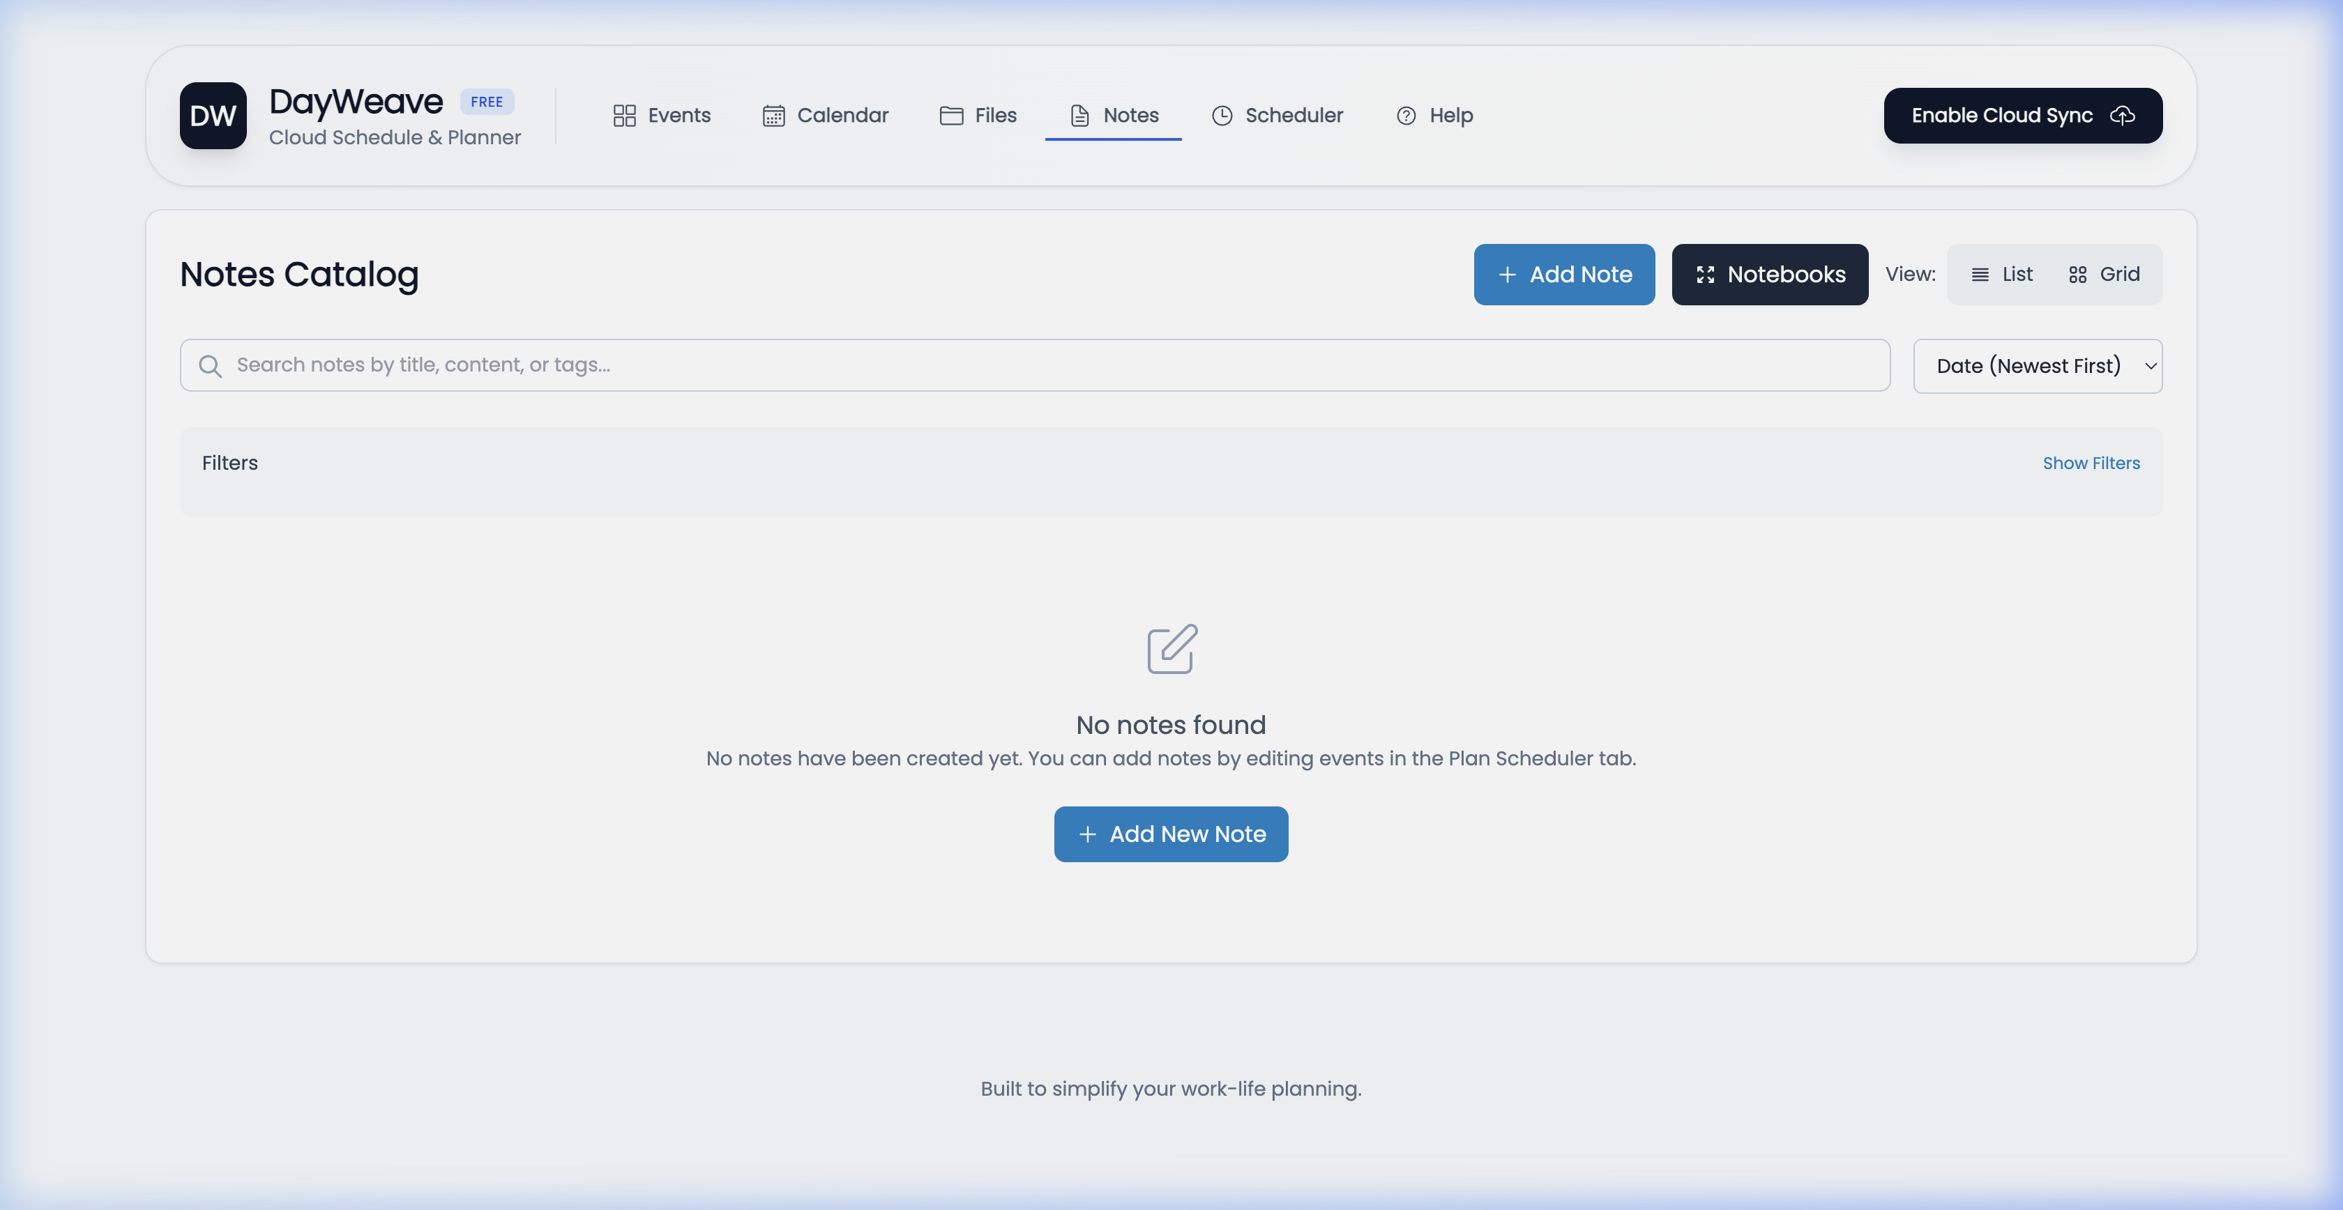Open the Date (Newest First) sort dropdown
Viewport: 2343px width, 1210px height.
pos(2038,365)
